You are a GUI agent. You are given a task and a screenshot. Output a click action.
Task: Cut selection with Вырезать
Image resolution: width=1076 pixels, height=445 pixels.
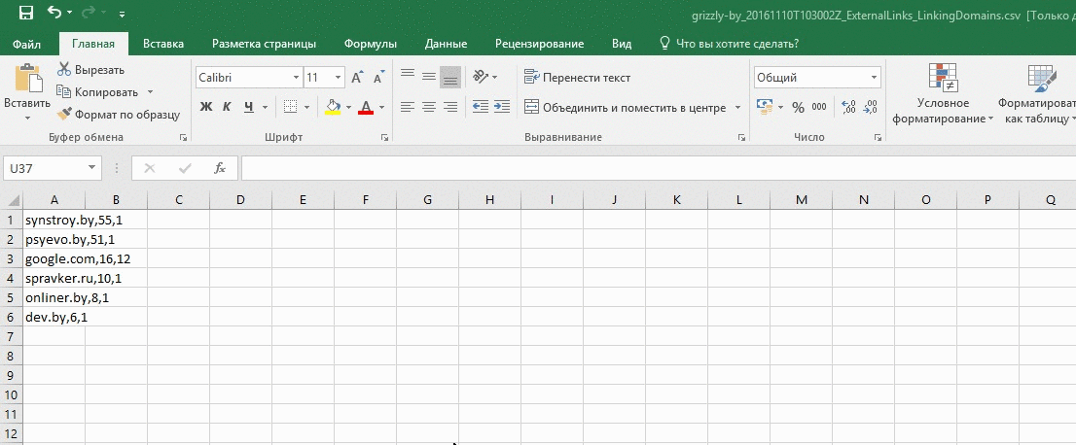pyautogui.click(x=90, y=70)
